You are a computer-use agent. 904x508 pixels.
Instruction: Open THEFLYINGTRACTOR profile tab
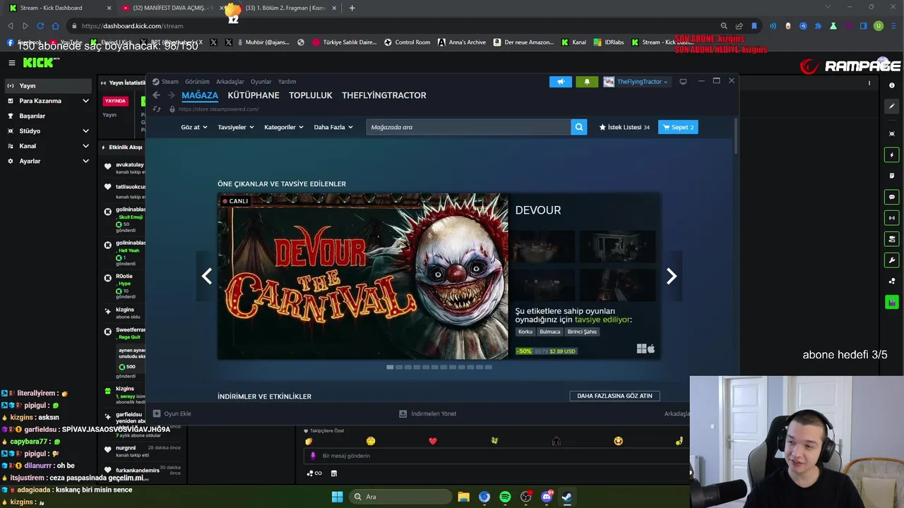click(x=384, y=95)
